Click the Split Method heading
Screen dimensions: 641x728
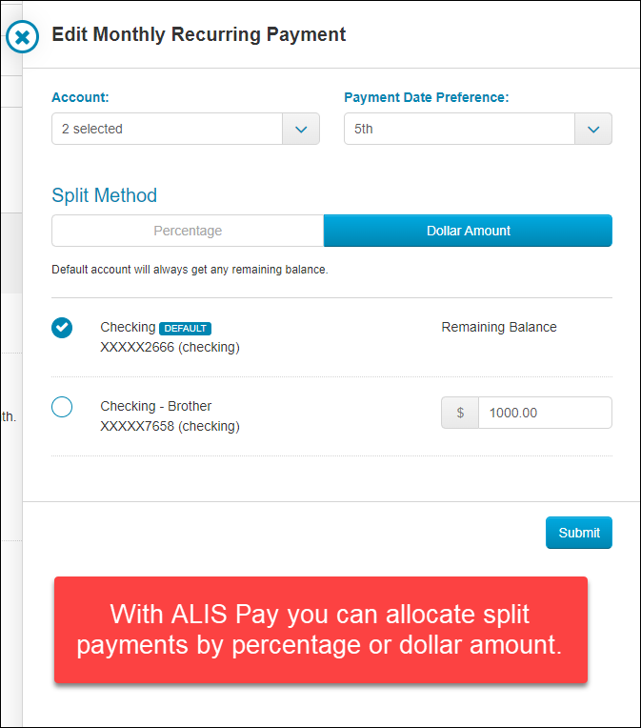tap(105, 195)
